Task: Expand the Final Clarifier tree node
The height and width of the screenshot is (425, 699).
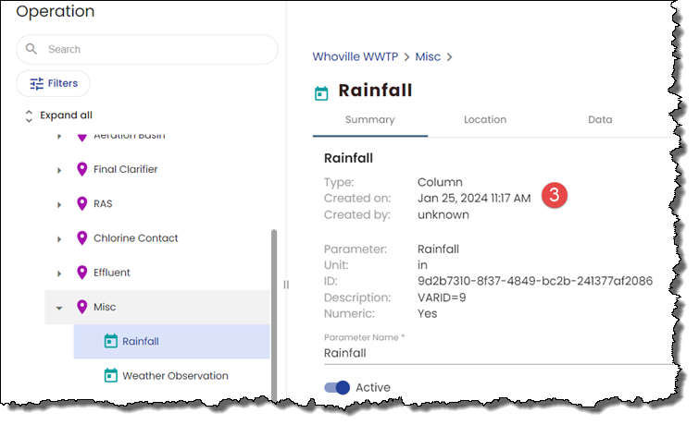Action: 59,170
